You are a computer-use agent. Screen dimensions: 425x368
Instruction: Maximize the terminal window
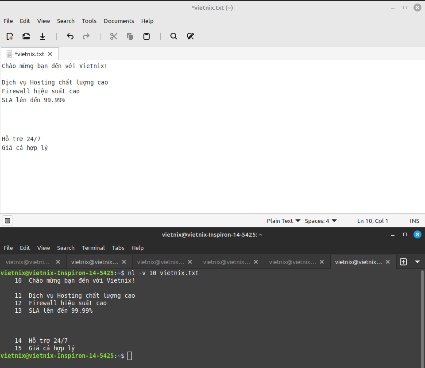(405, 234)
